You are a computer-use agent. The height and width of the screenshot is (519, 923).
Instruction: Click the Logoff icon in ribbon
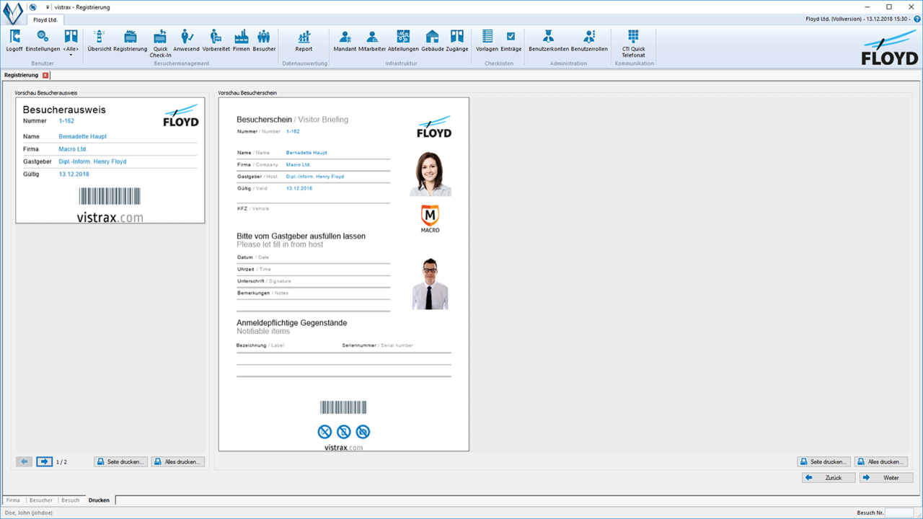click(x=14, y=40)
